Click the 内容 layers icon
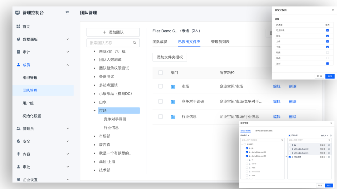Screen dimensions: 337x189 [18, 154]
